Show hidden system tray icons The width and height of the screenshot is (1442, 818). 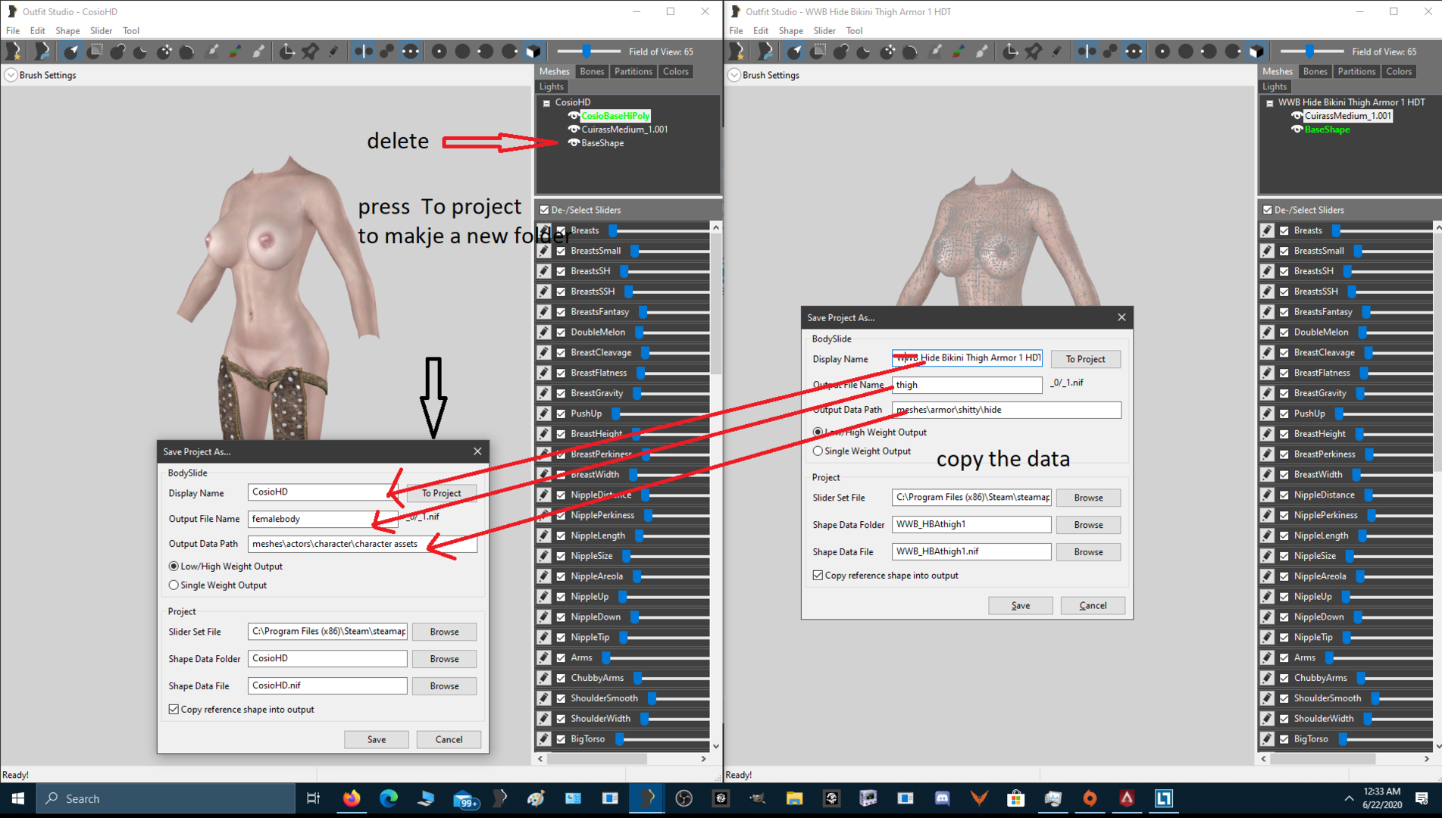click(x=1349, y=798)
